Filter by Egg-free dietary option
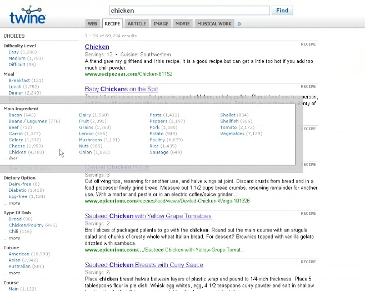Viewport: 365px width, 291px height. coord(18,196)
